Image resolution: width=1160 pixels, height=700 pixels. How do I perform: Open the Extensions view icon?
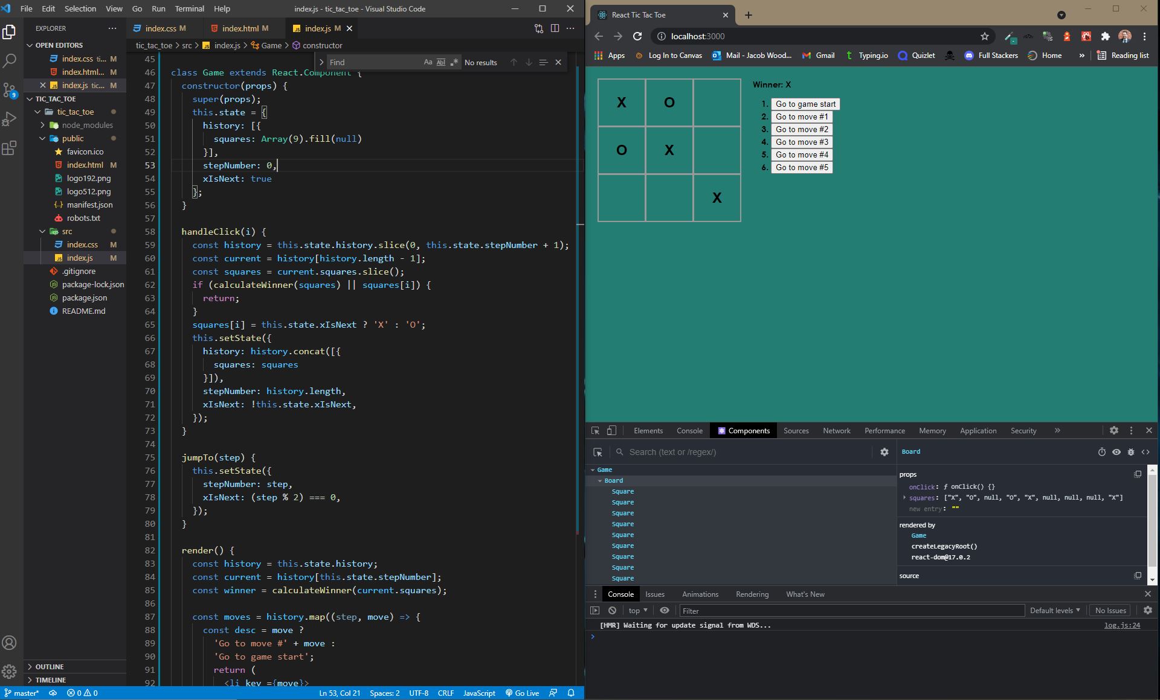10,148
